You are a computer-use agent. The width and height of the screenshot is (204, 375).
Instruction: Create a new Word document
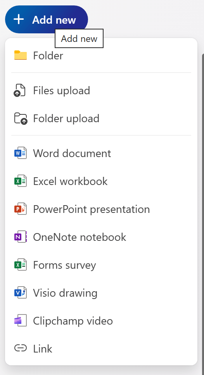point(101,153)
